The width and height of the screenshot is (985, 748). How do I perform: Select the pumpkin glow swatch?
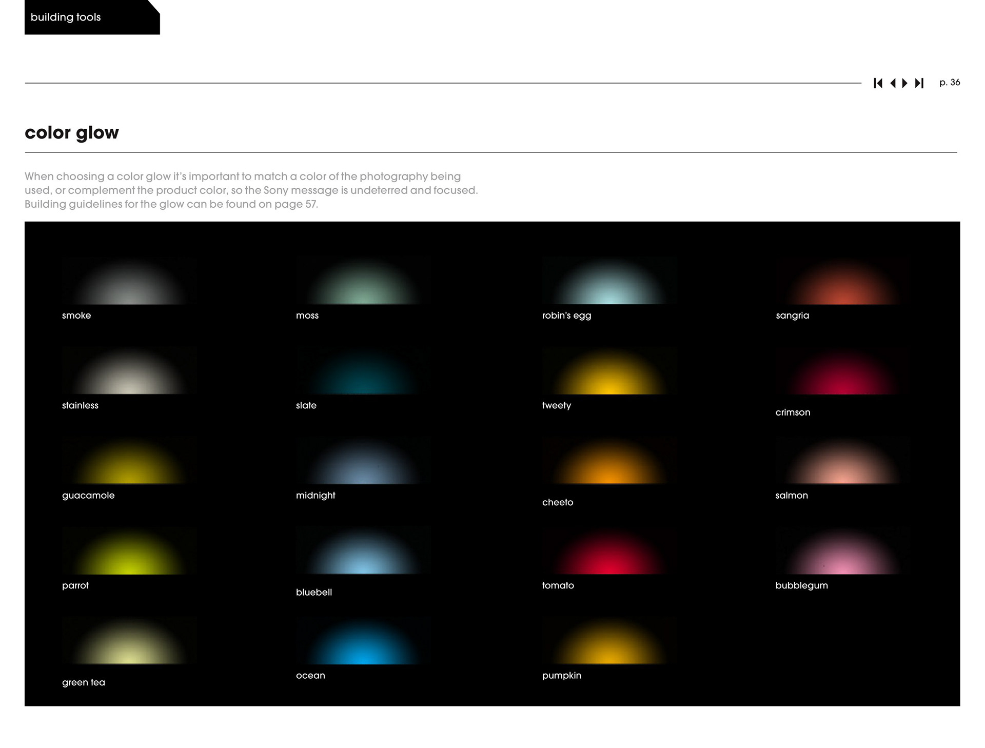click(609, 645)
